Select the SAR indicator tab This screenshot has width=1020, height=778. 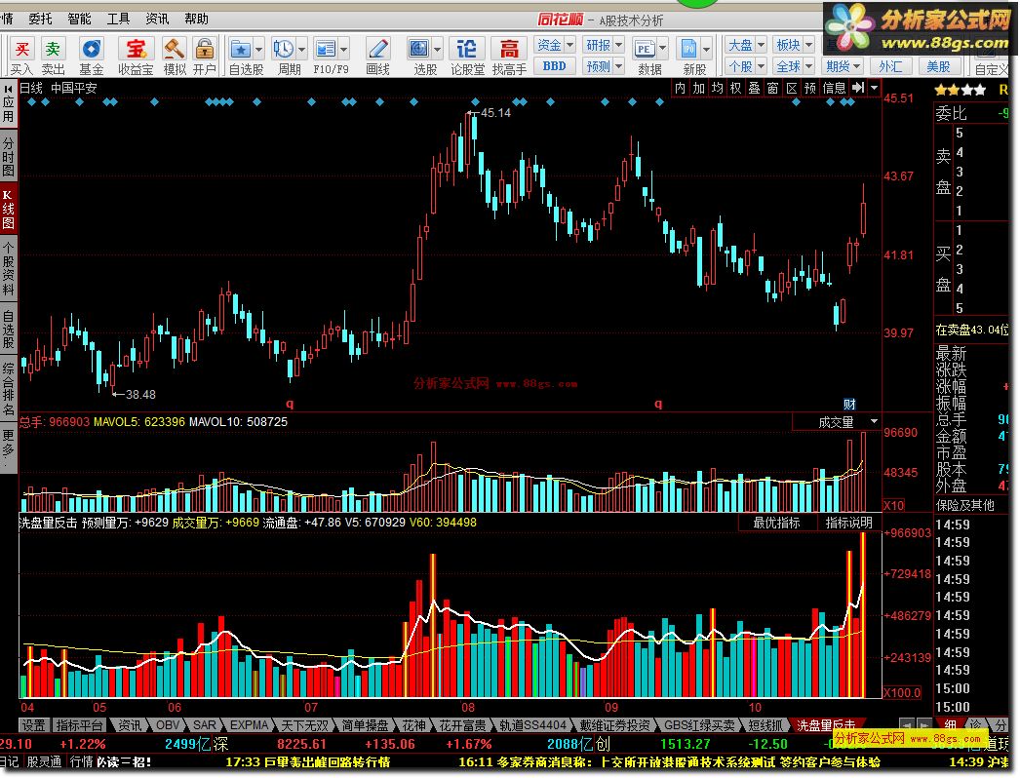(x=204, y=724)
